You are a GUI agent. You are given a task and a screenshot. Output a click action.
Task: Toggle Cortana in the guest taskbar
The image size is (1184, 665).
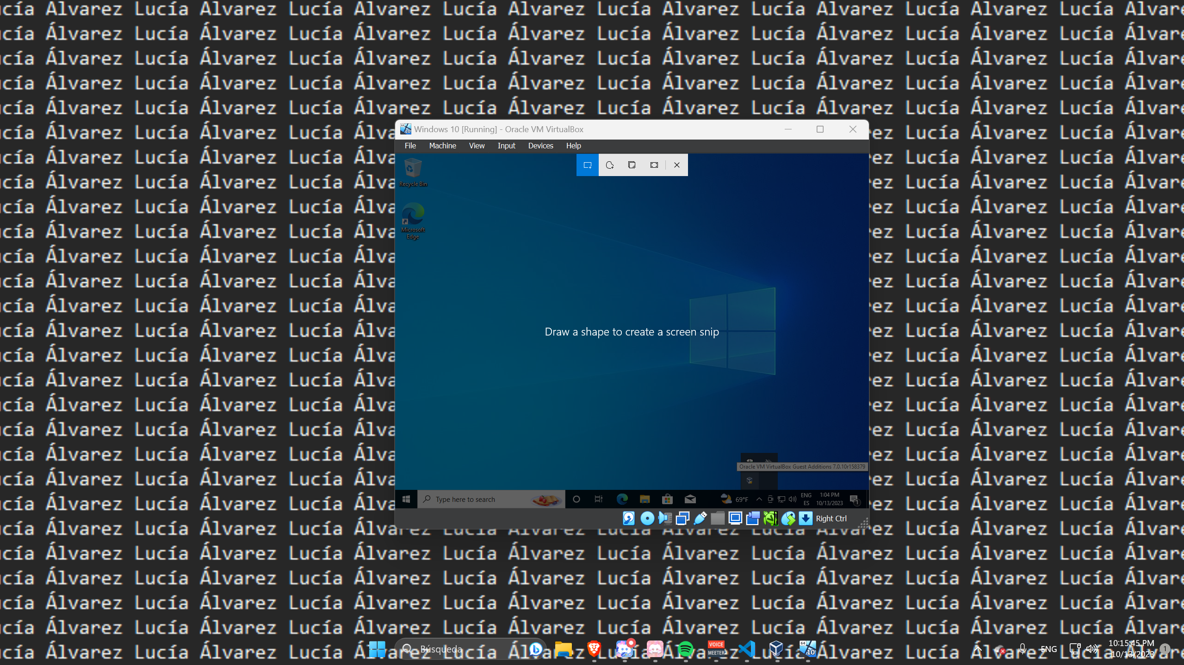pos(576,499)
